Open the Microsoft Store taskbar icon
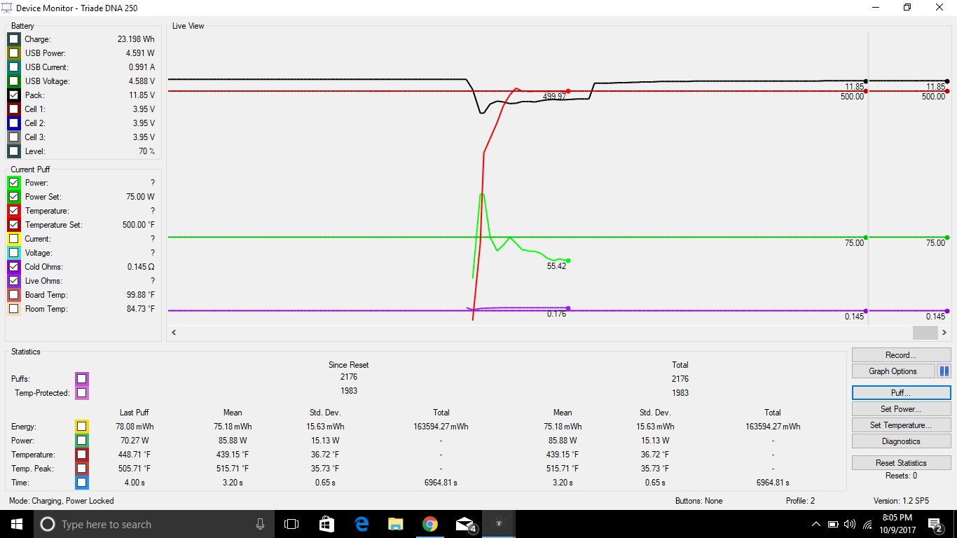 tap(326, 524)
